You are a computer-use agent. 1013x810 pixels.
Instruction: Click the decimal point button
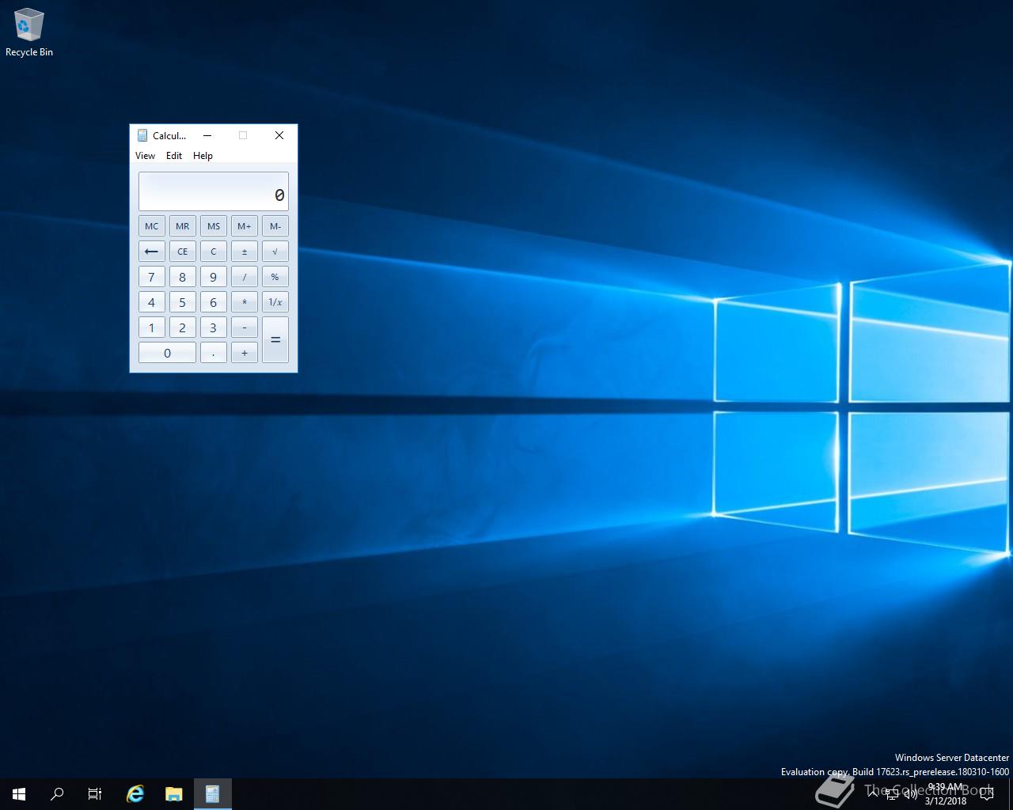point(214,353)
